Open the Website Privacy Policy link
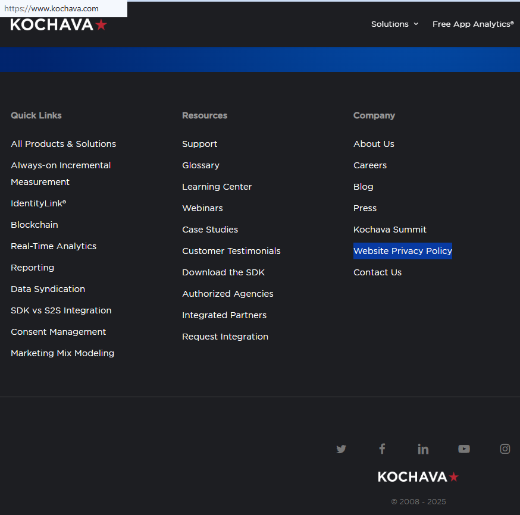 (403, 251)
